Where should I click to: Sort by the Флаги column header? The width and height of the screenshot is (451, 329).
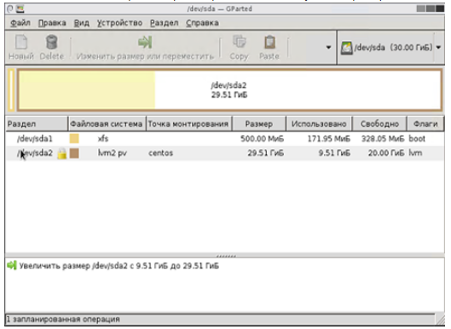pyautogui.click(x=425, y=124)
